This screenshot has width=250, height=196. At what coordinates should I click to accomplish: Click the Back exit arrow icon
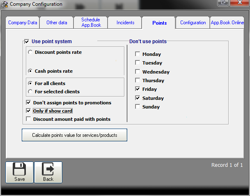point(48,170)
